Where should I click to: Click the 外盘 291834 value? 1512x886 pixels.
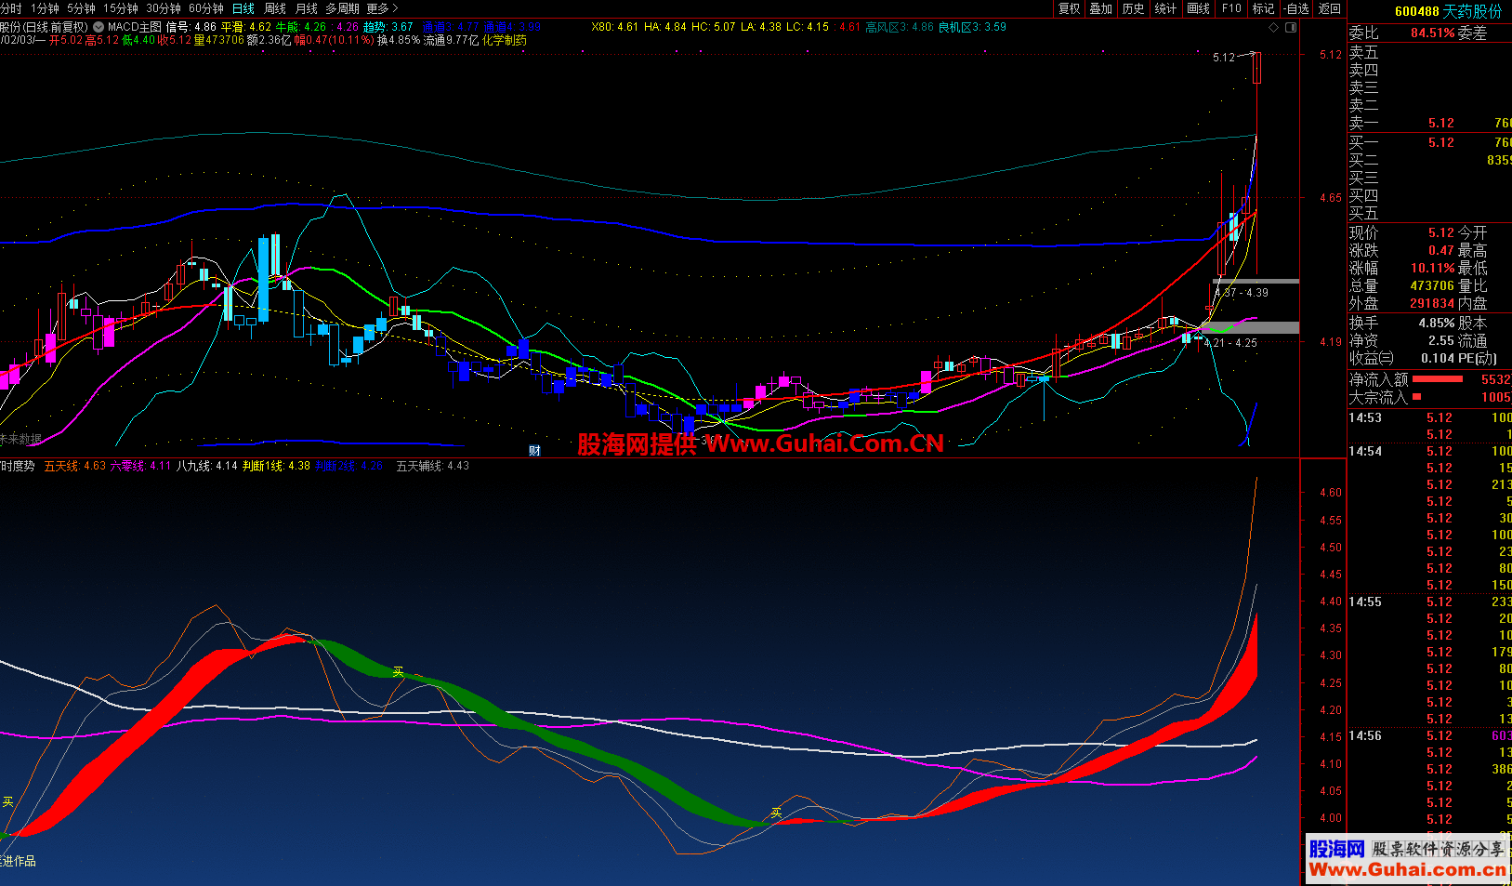[x=1431, y=303]
